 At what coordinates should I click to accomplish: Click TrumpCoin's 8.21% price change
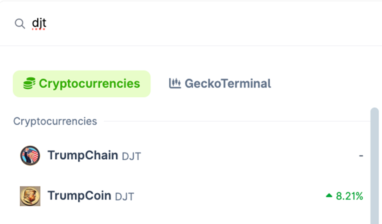click(x=350, y=196)
